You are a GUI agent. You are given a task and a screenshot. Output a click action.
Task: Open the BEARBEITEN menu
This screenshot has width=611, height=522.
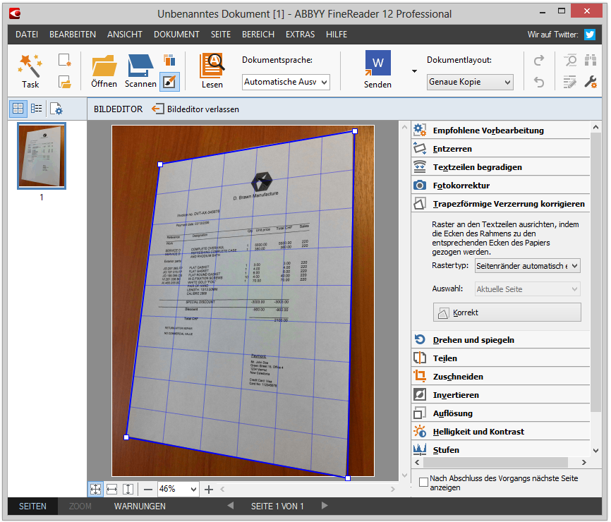pos(72,34)
